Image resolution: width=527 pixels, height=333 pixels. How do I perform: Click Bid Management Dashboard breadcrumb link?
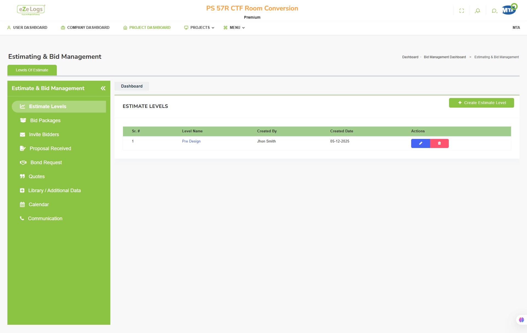coord(445,57)
